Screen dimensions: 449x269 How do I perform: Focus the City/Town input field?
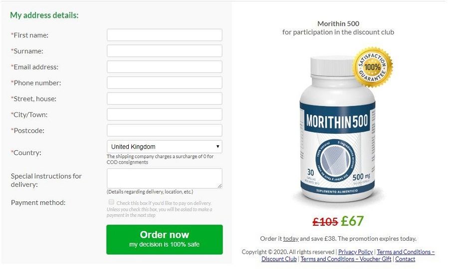click(x=164, y=115)
